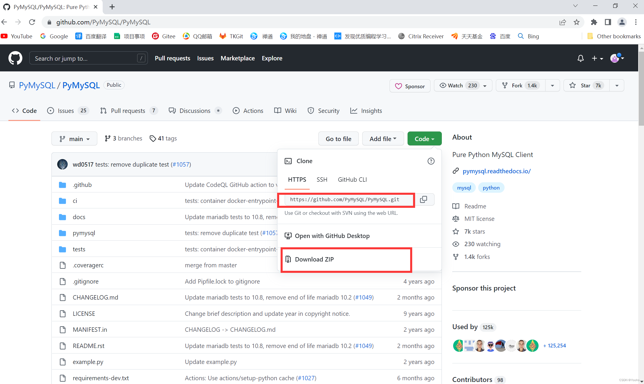Select the HTTPS clone tab
This screenshot has width=644, height=384.
tap(297, 180)
